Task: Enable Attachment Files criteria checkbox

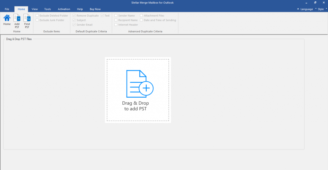Action: (x=141, y=15)
